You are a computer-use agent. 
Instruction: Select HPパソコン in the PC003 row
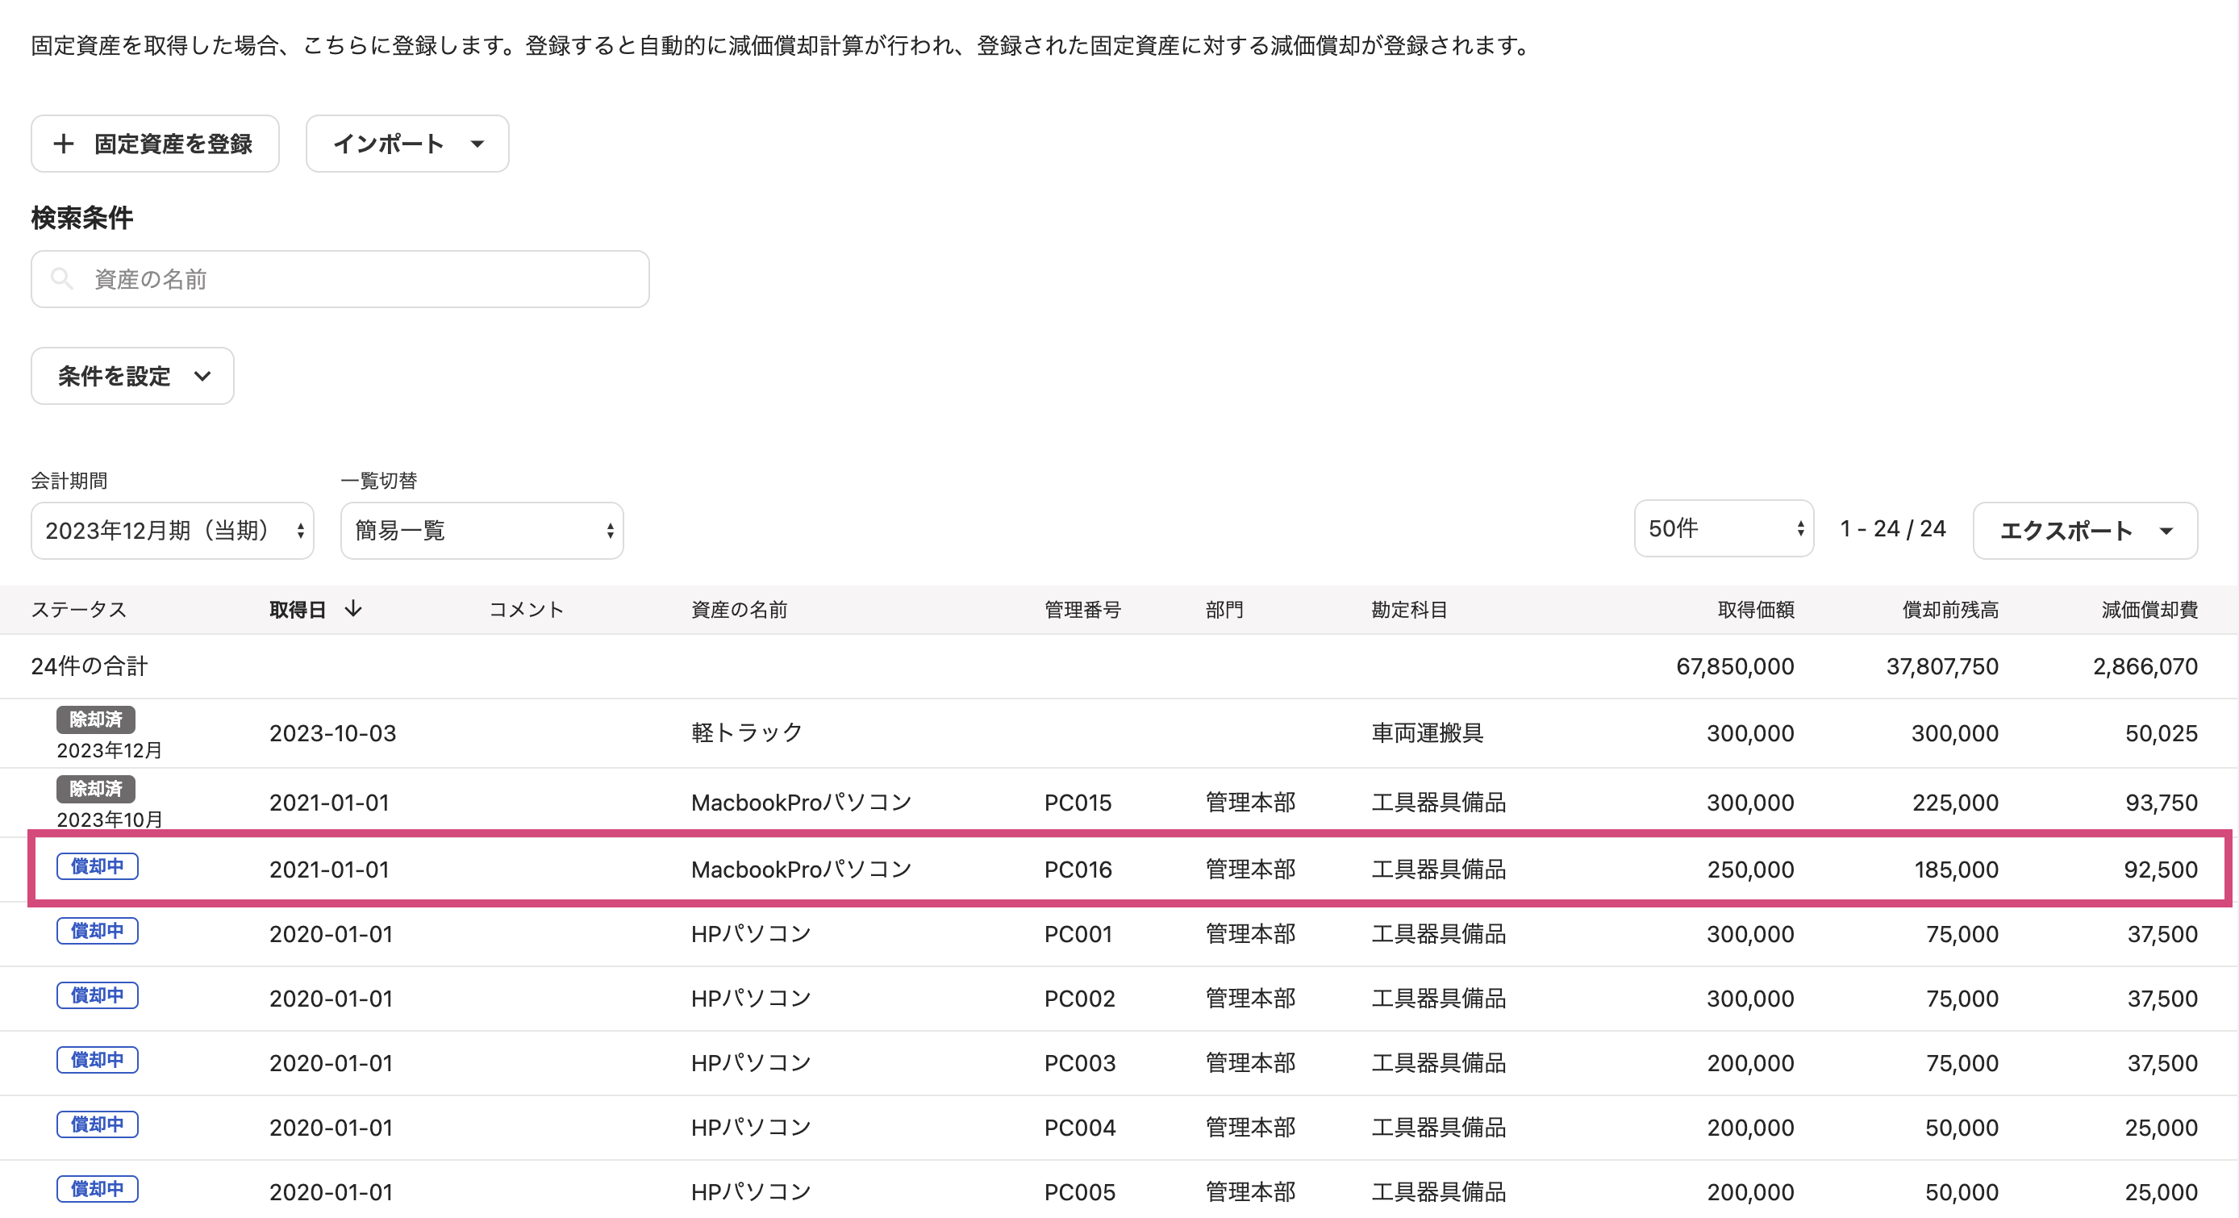coord(751,1062)
